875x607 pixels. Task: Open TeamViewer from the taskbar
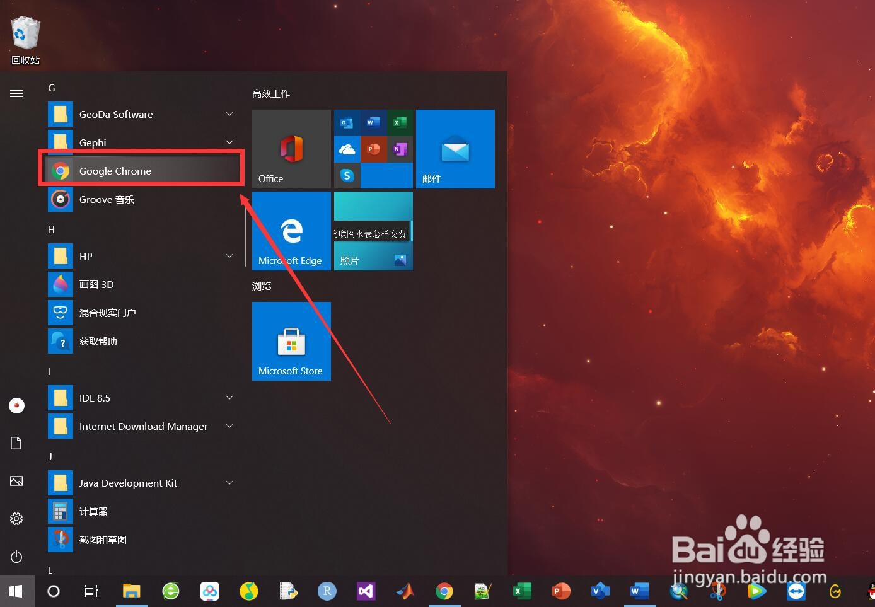(796, 591)
